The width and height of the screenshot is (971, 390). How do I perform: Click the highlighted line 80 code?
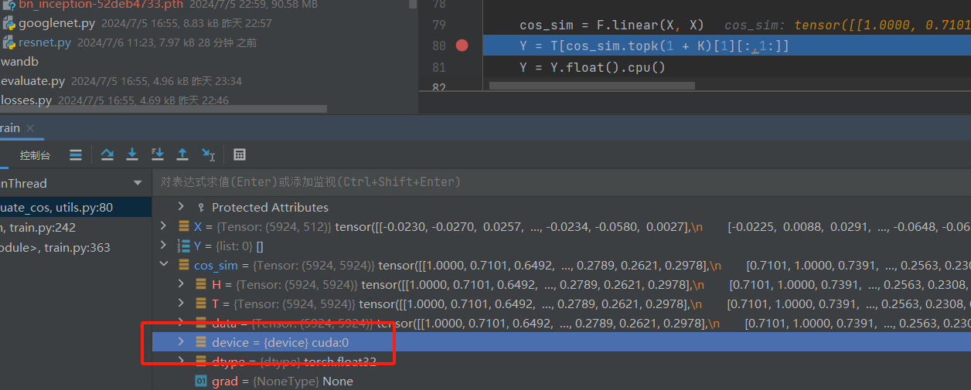(x=655, y=46)
